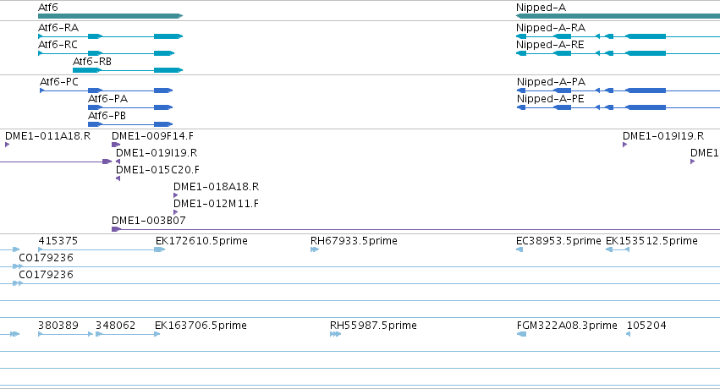The width and height of the screenshot is (720, 389).
Task: Select the teal Nipped-A gene bar
Action: point(618,16)
